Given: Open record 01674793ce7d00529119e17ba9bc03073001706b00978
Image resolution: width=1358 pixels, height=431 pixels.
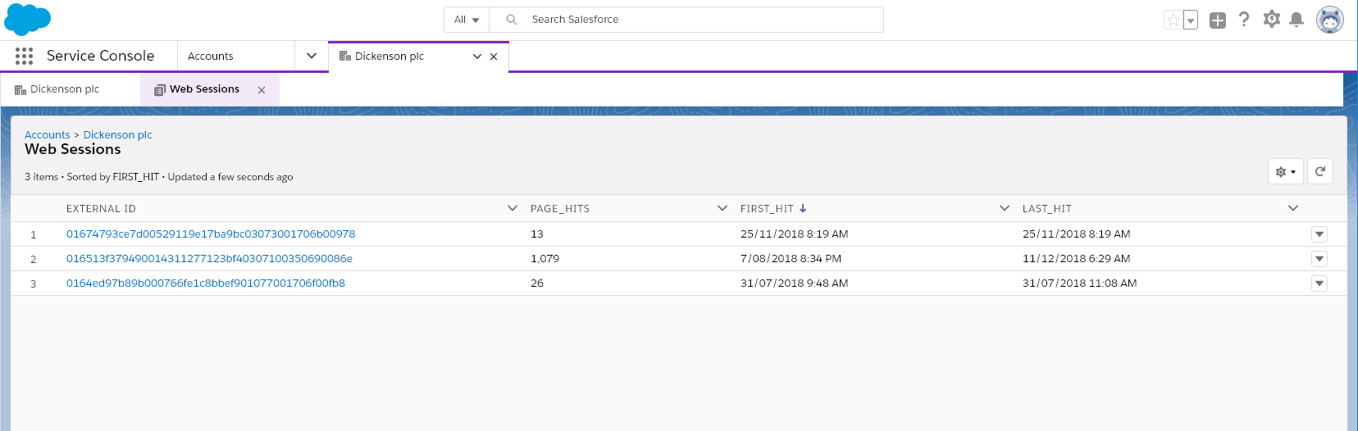Looking at the screenshot, I should 211,234.
